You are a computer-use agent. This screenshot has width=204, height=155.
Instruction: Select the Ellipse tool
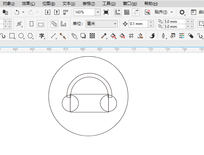[x=21, y=36]
